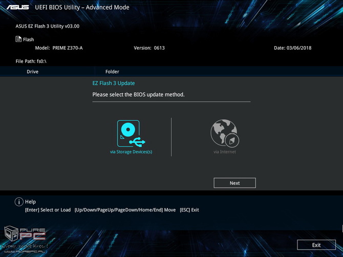The image size is (343, 257).
Task: Click the 'Version: 0613' text
Action: [x=149, y=48]
